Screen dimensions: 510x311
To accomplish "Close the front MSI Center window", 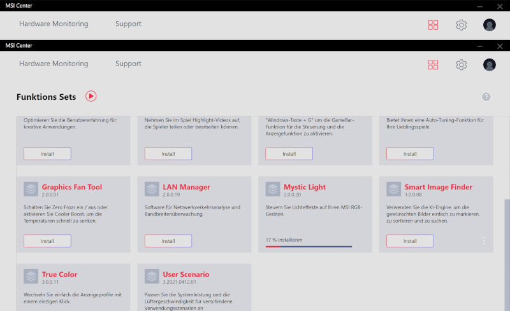I will point(500,46).
